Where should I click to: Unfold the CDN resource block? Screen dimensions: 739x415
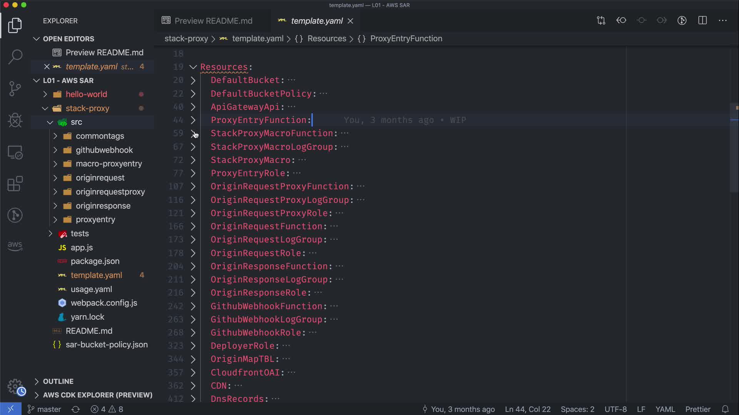(x=193, y=386)
